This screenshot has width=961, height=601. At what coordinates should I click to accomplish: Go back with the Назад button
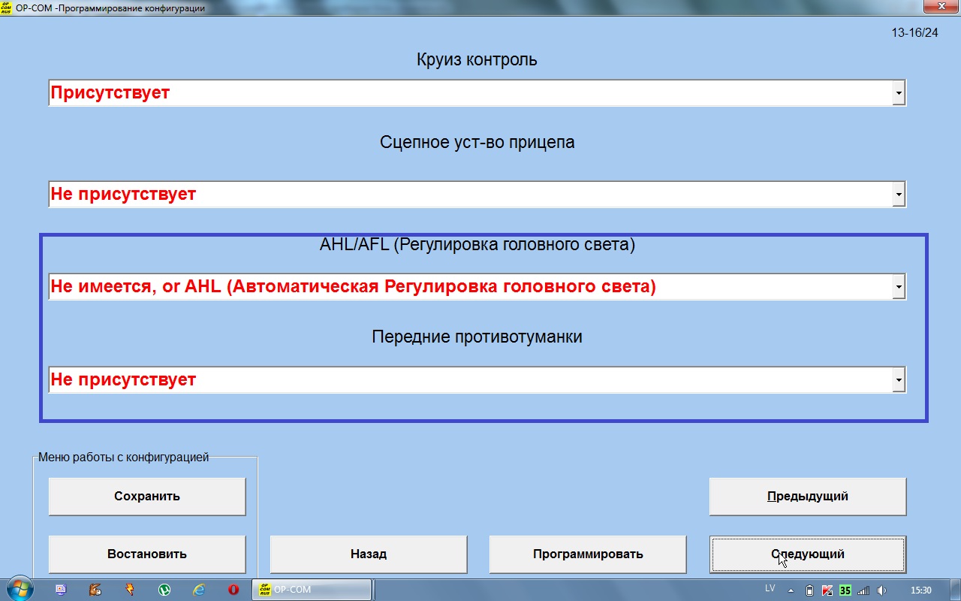point(368,554)
